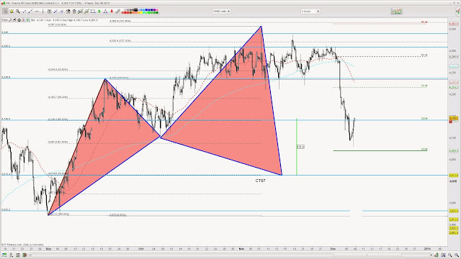461x259 pixels.
Task: Click the red sell arrow icon
Action: 24,20
